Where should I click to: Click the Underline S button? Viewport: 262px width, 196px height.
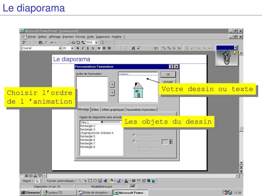coord(88,48)
